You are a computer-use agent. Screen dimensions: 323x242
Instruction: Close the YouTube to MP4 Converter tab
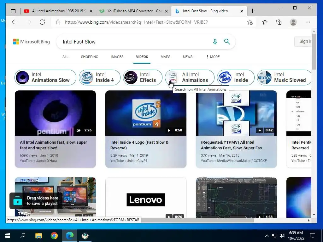[x=167, y=11]
